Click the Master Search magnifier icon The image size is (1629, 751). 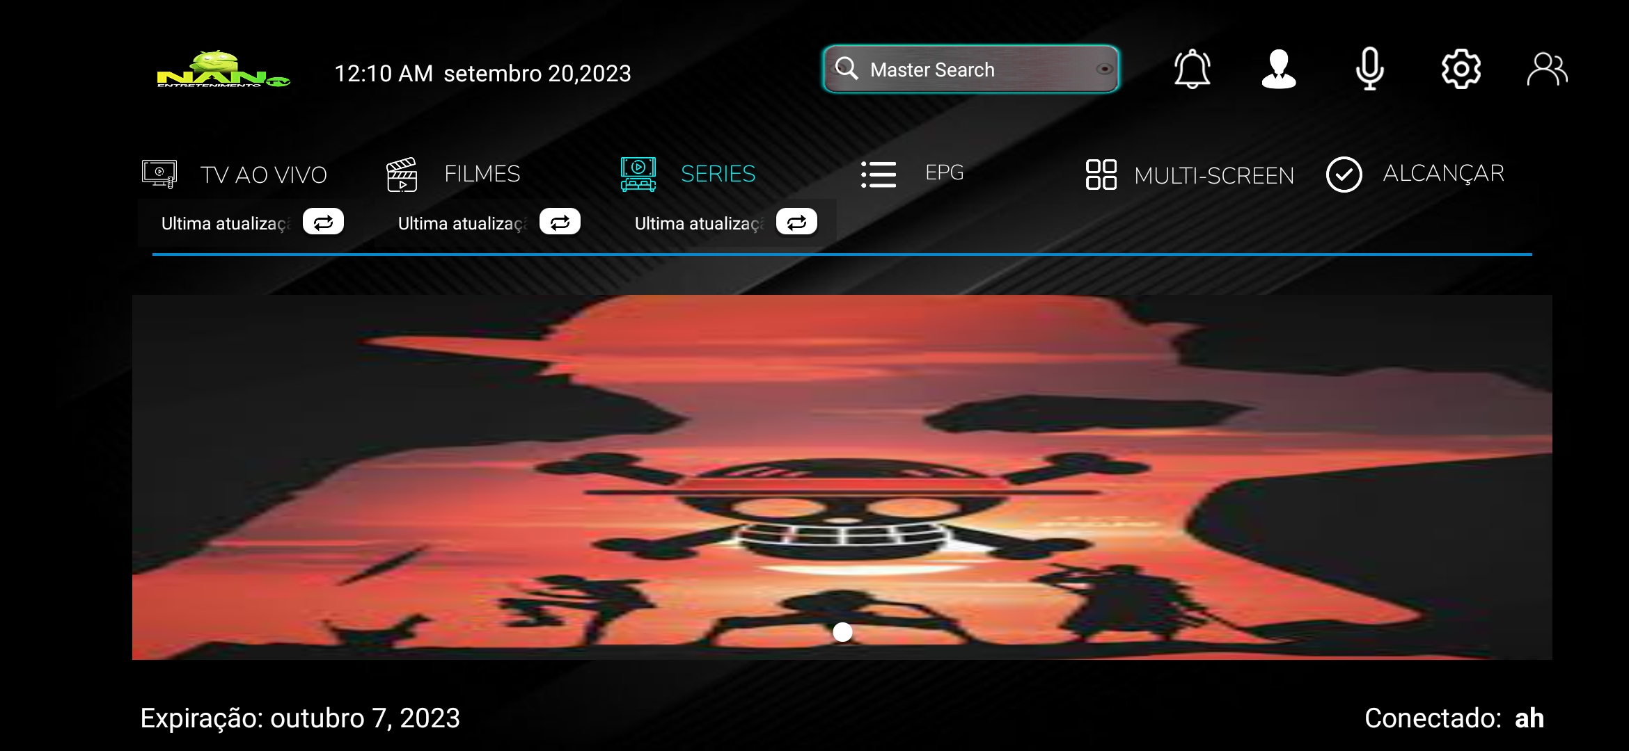click(847, 69)
